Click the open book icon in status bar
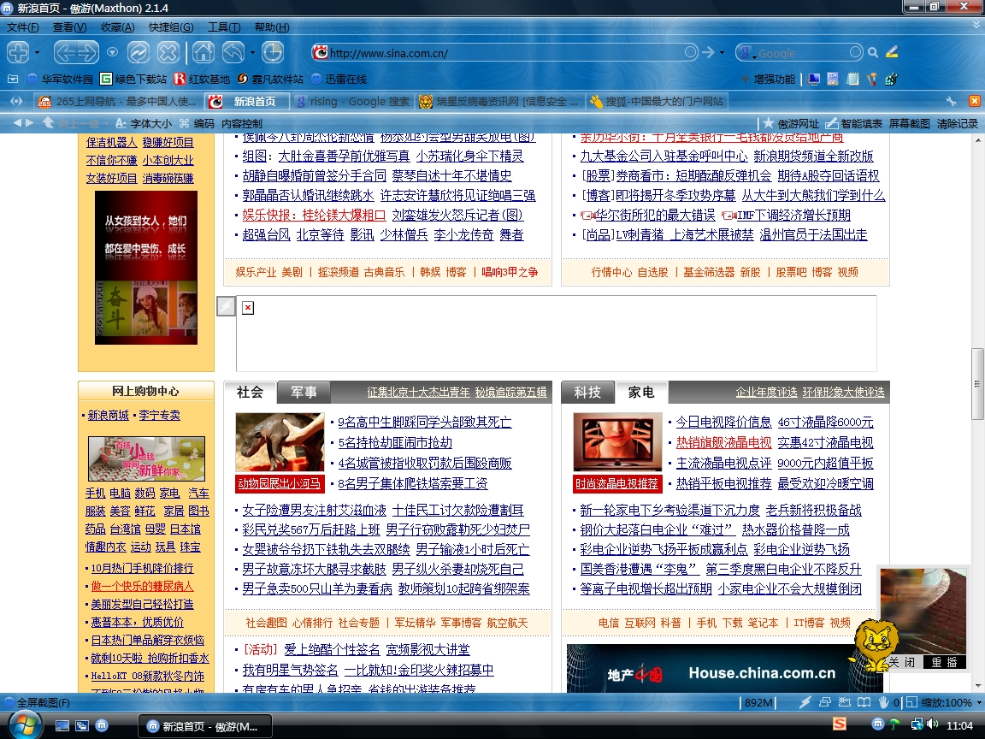 tap(864, 702)
